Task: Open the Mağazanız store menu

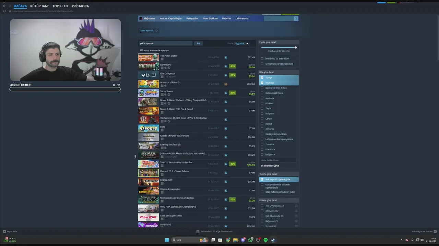Action: 149,18
